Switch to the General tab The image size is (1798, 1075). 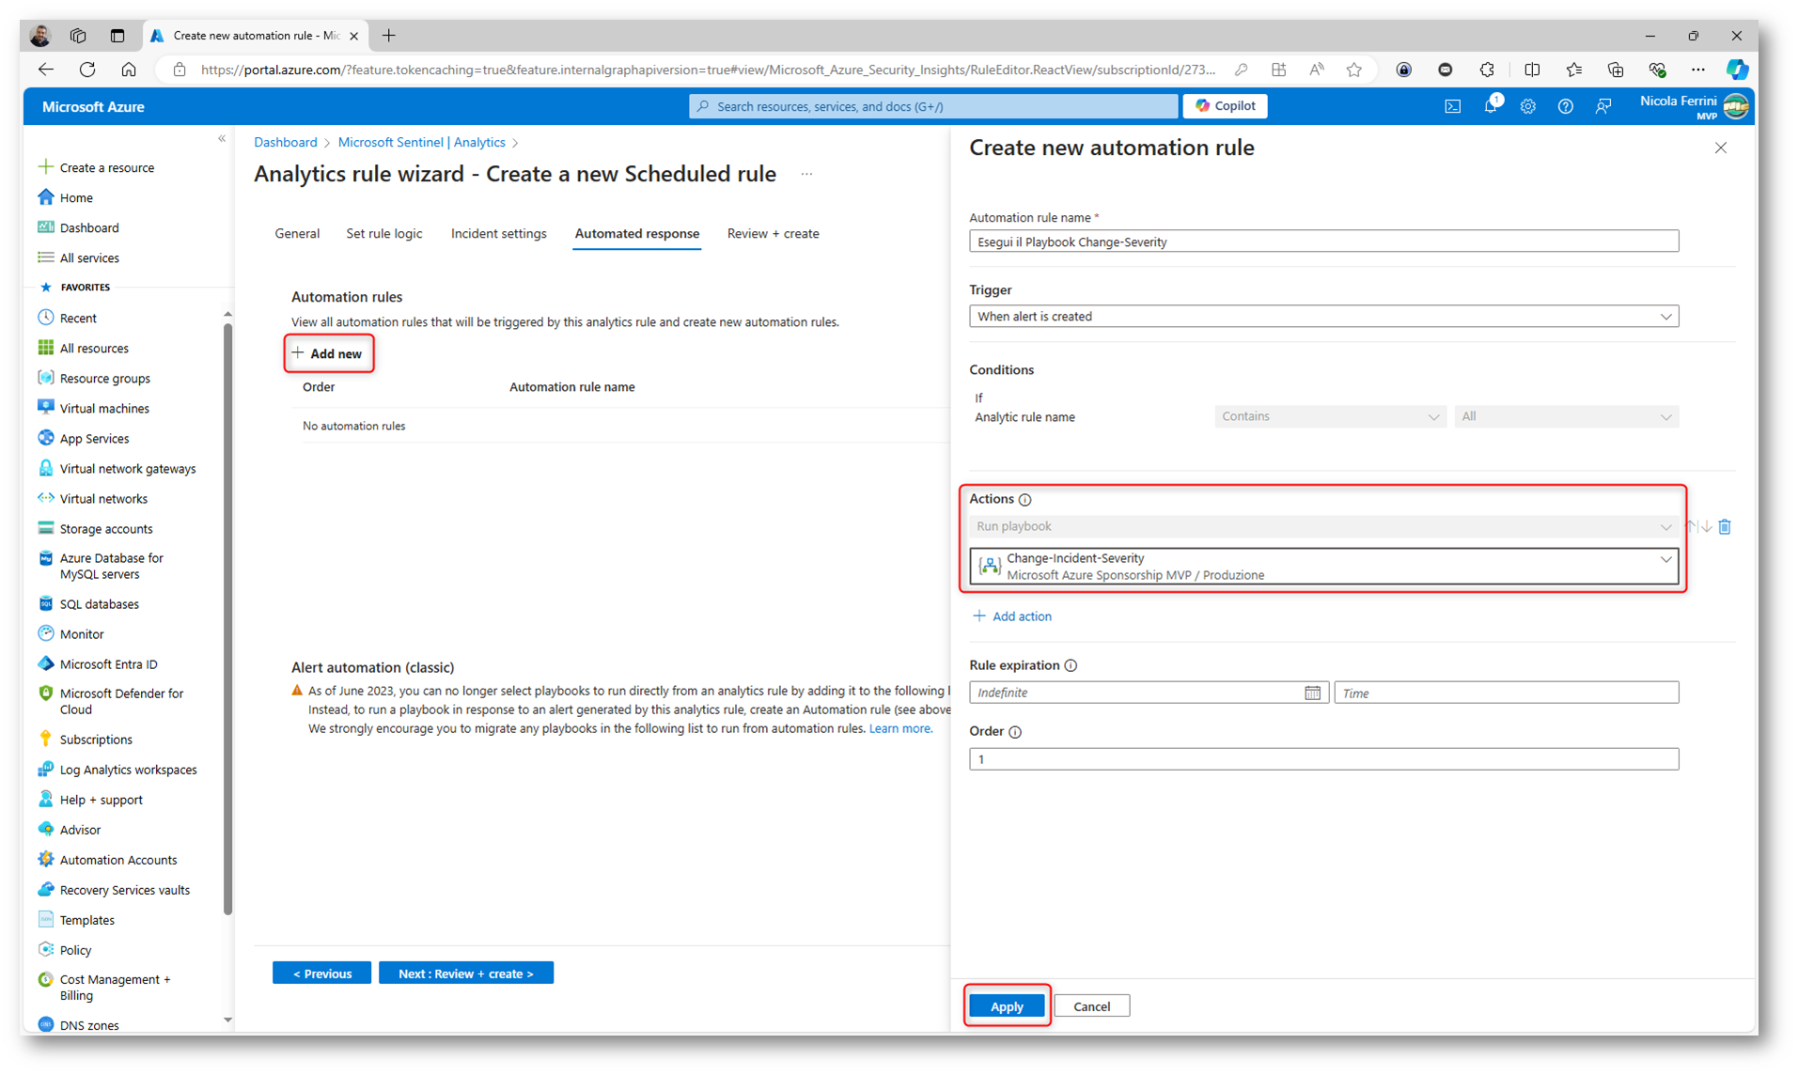297,234
